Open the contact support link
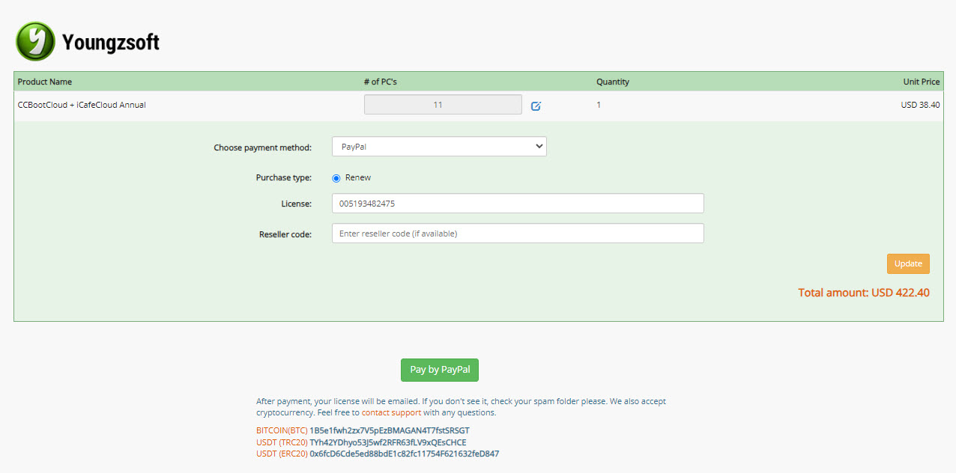The width and height of the screenshot is (956, 473). tap(390, 412)
